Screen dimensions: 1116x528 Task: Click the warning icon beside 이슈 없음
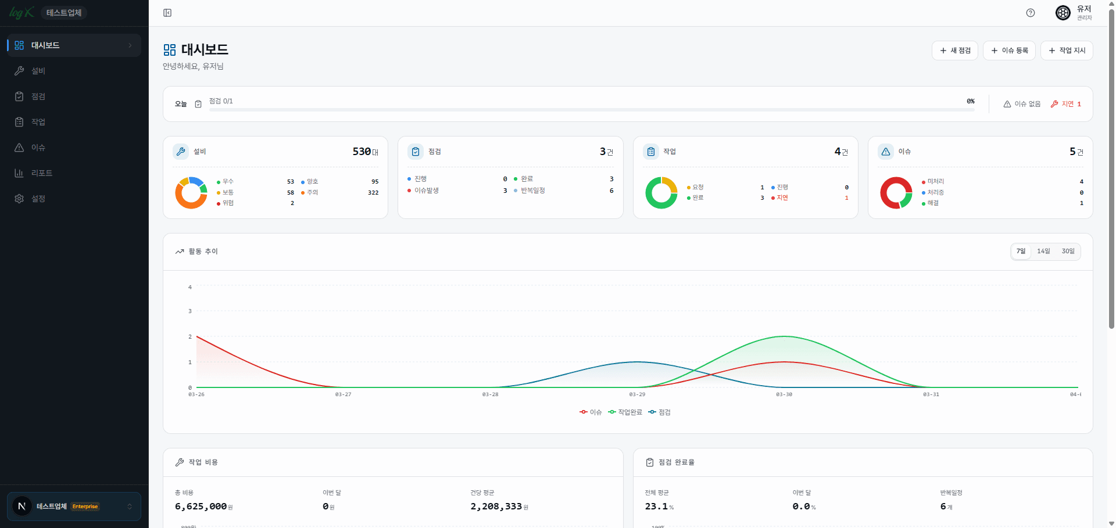coord(1007,104)
